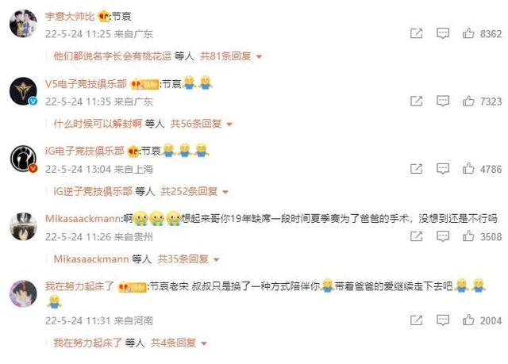Image resolution: width=508 pixels, height=364 pixels.
Task: Share the V5电子竞技俱乐部 comment
Action: 416,101
